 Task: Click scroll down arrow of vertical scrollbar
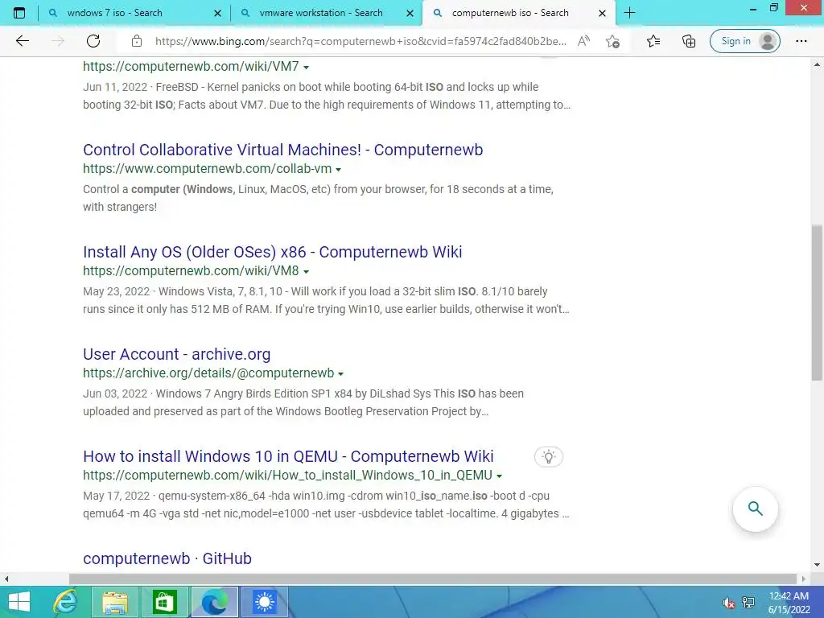tap(817, 564)
